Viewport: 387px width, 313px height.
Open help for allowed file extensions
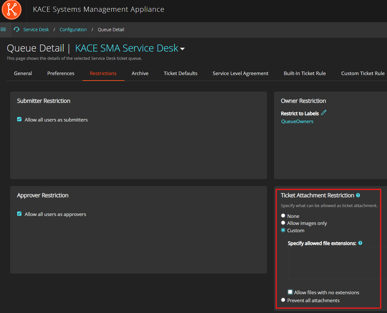click(x=360, y=243)
